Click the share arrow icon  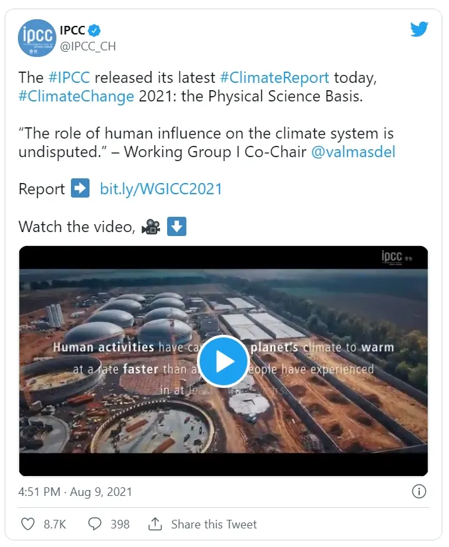(x=155, y=524)
